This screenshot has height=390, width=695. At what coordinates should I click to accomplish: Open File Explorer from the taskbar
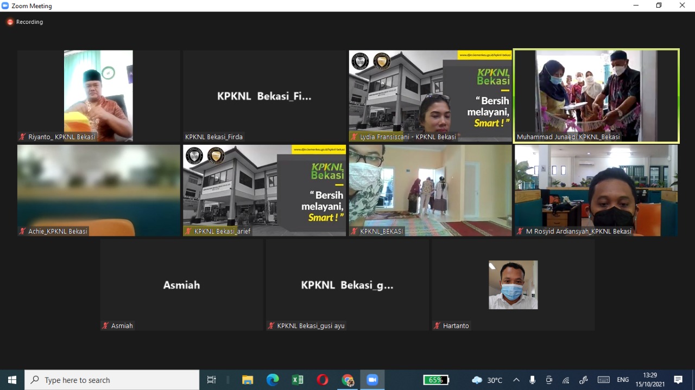(x=248, y=380)
